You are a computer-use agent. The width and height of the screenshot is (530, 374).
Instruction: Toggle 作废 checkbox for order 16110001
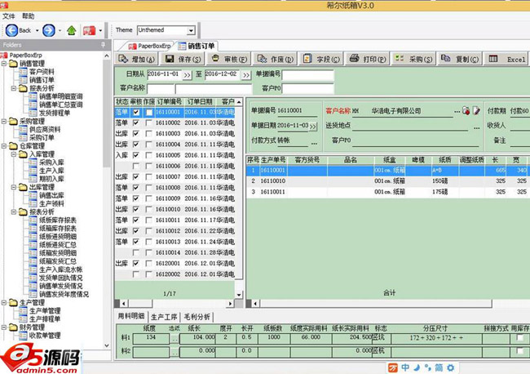point(148,111)
